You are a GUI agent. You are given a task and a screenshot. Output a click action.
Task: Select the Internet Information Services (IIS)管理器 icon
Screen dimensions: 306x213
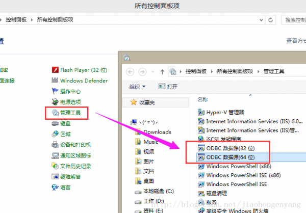[x=201, y=130]
